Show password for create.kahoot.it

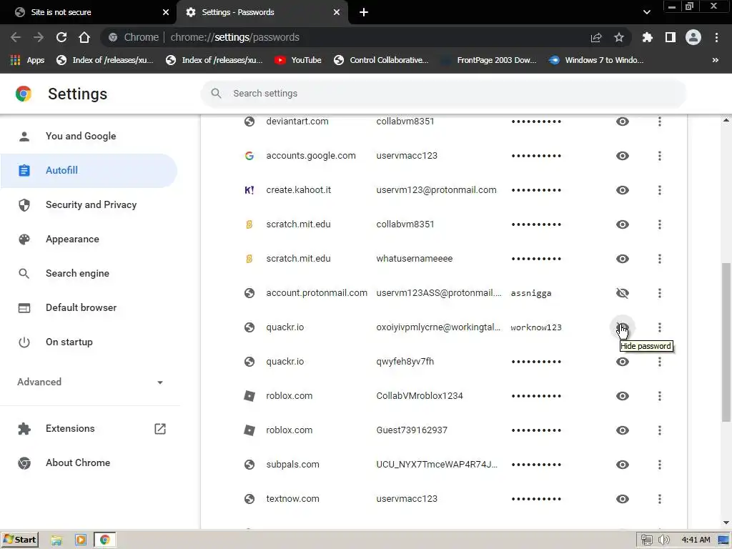[x=623, y=190]
